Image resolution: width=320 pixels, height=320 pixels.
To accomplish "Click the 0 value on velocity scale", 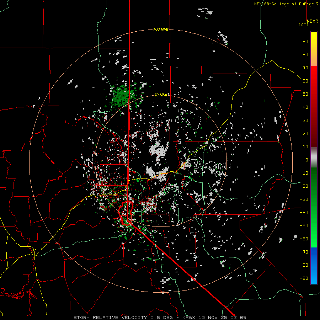I will tap(307, 160).
